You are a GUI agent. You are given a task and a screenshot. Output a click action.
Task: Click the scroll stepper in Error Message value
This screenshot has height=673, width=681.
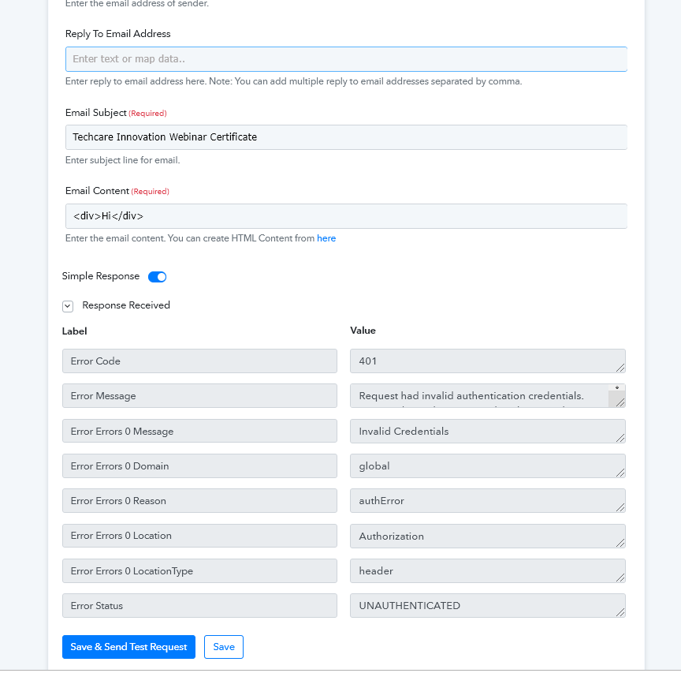617,388
